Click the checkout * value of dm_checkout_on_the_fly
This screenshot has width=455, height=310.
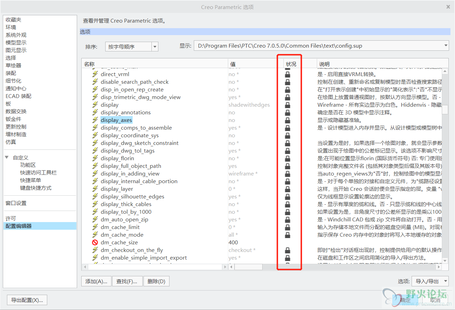pyautogui.click(x=242, y=250)
